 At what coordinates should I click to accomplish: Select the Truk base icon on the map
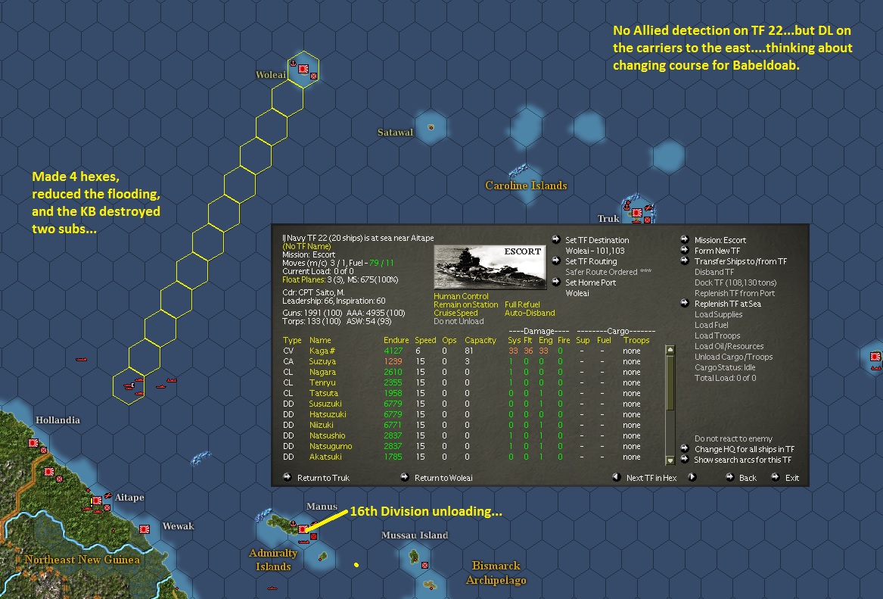[x=637, y=213]
